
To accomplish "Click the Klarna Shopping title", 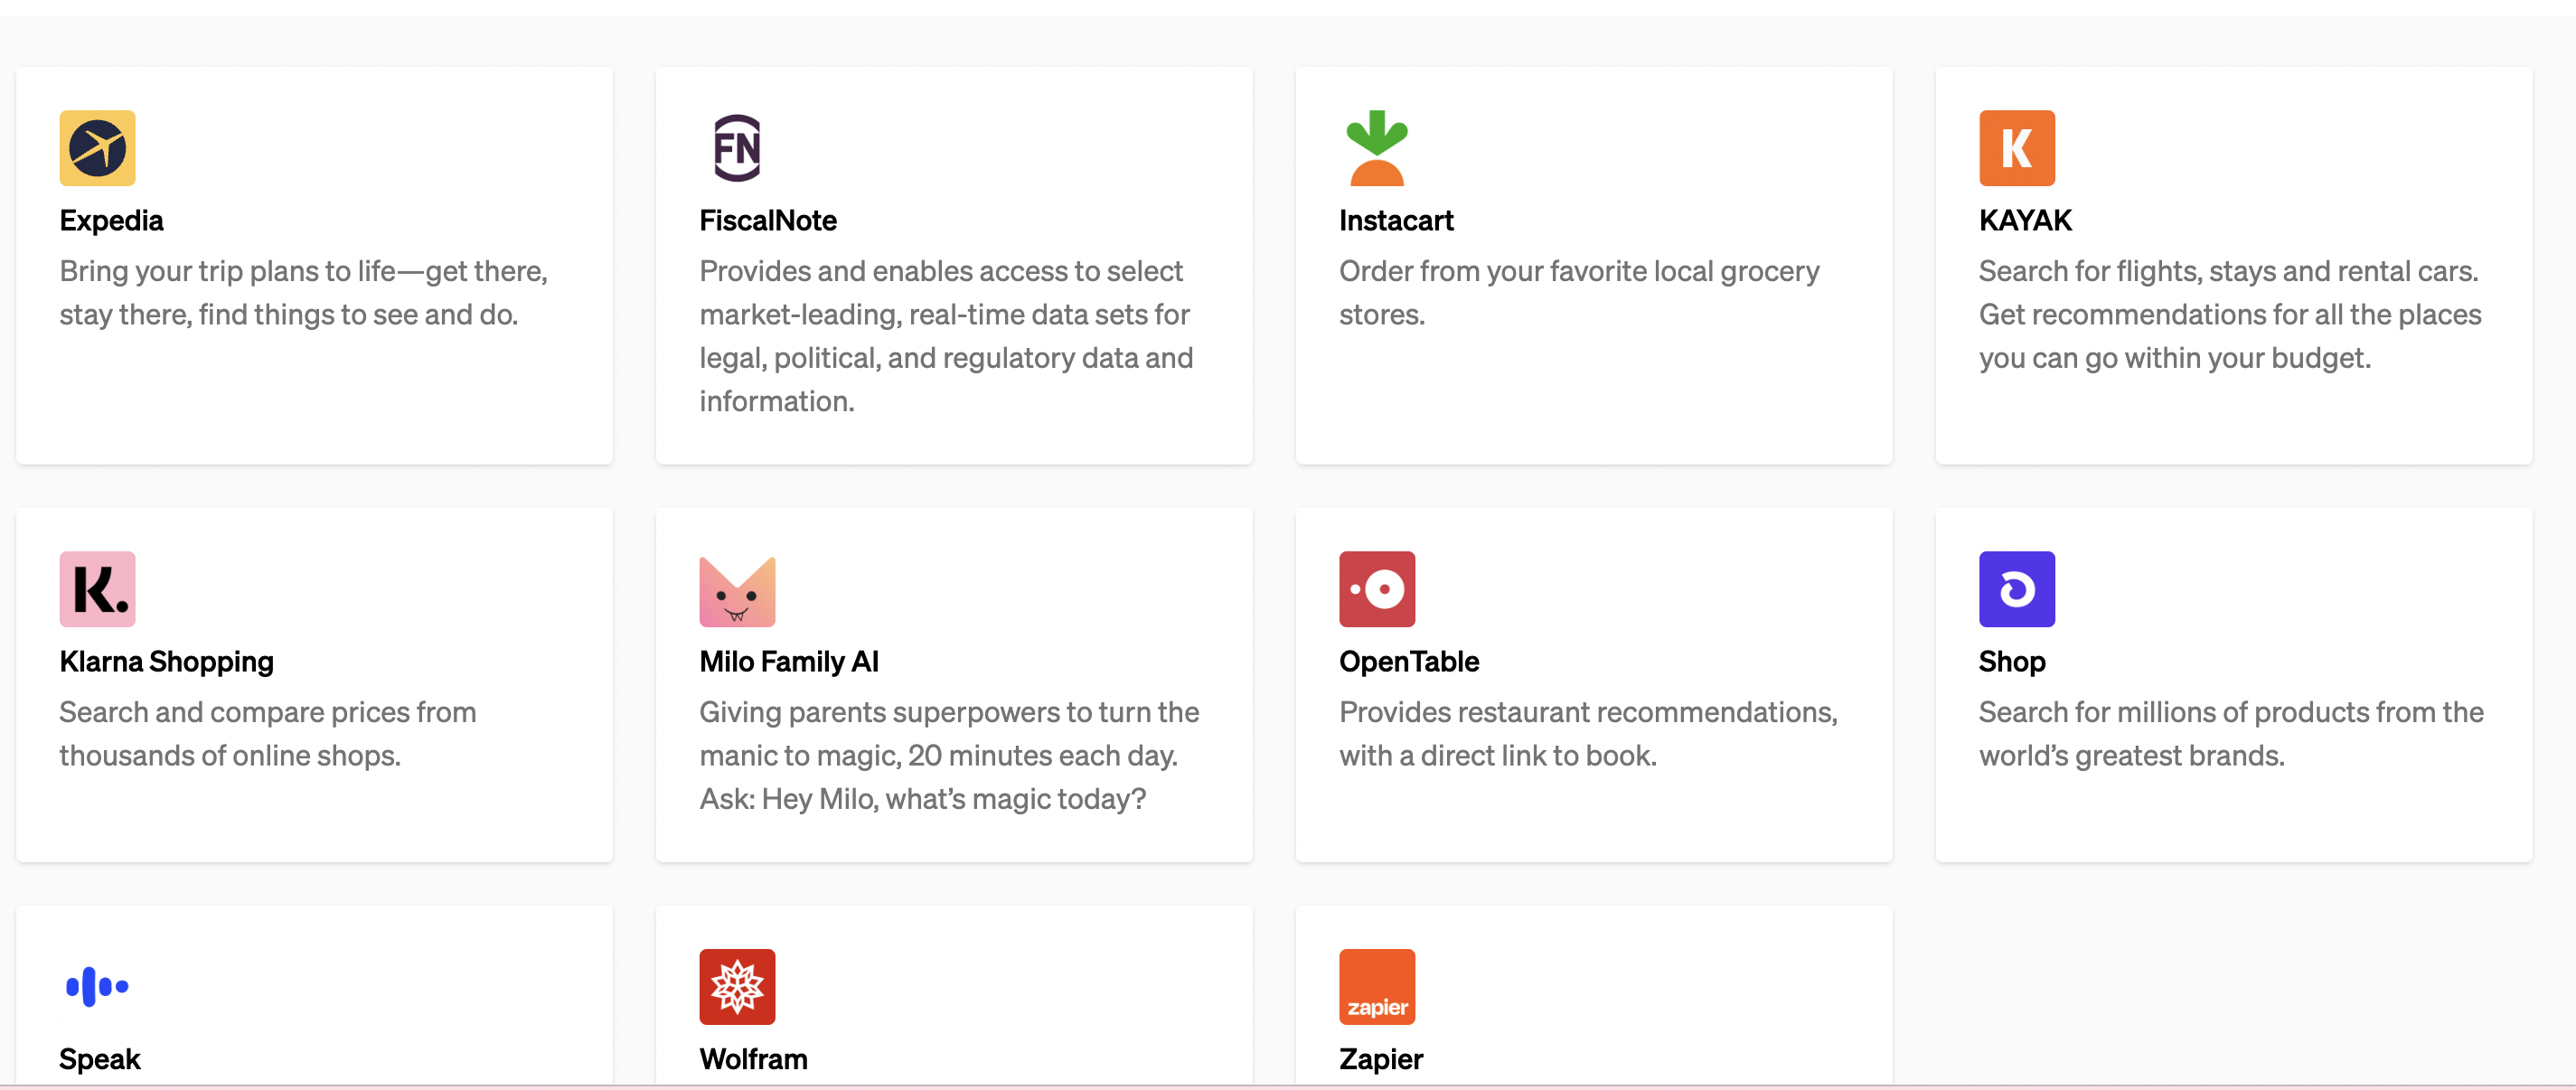I will click(x=166, y=661).
